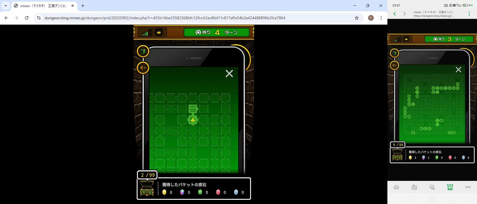Go forward in the phone browser
Image resolution: width=477 pixels, height=204 pixels.
tap(405, 14)
